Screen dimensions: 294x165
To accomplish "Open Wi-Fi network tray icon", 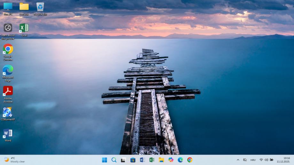I will (261, 160).
